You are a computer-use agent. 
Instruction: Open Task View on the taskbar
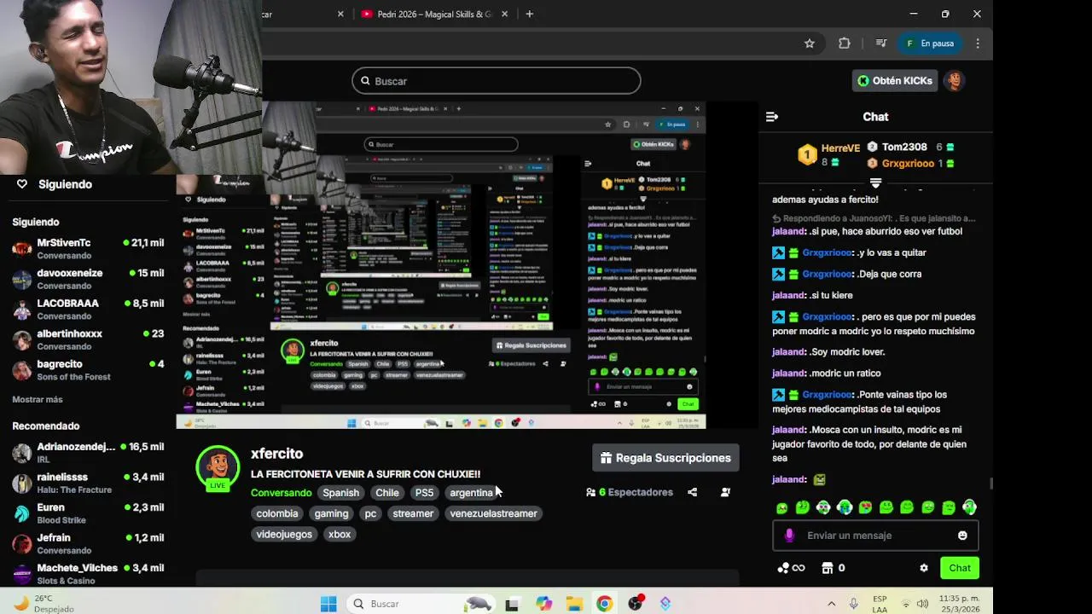pyautogui.click(x=512, y=604)
